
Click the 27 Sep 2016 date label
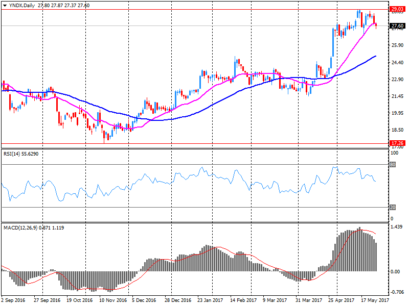click(47, 300)
